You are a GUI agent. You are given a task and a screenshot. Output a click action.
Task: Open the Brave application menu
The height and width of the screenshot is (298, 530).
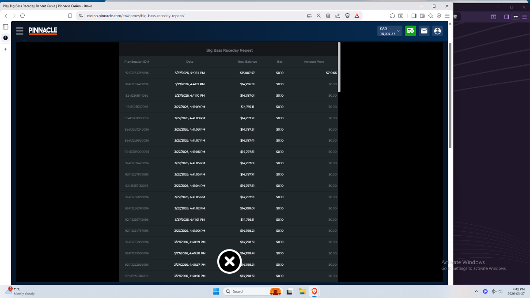[447, 16]
